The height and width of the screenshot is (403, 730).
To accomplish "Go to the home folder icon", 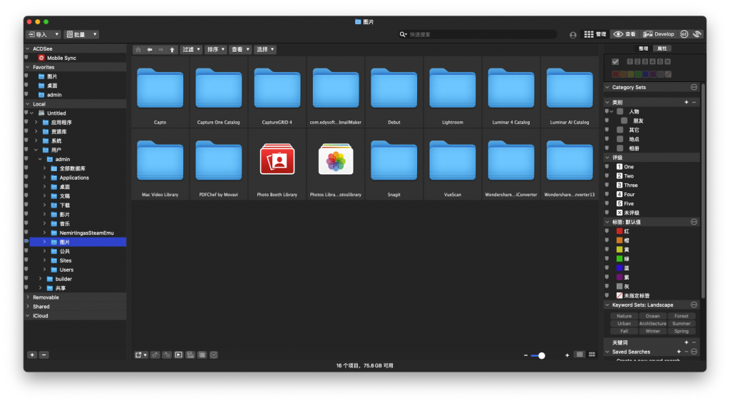I will pos(138,49).
